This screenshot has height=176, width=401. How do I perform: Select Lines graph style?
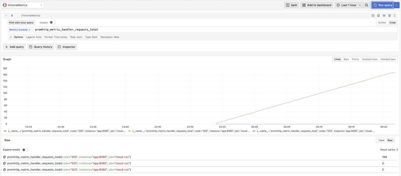coord(338,59)
